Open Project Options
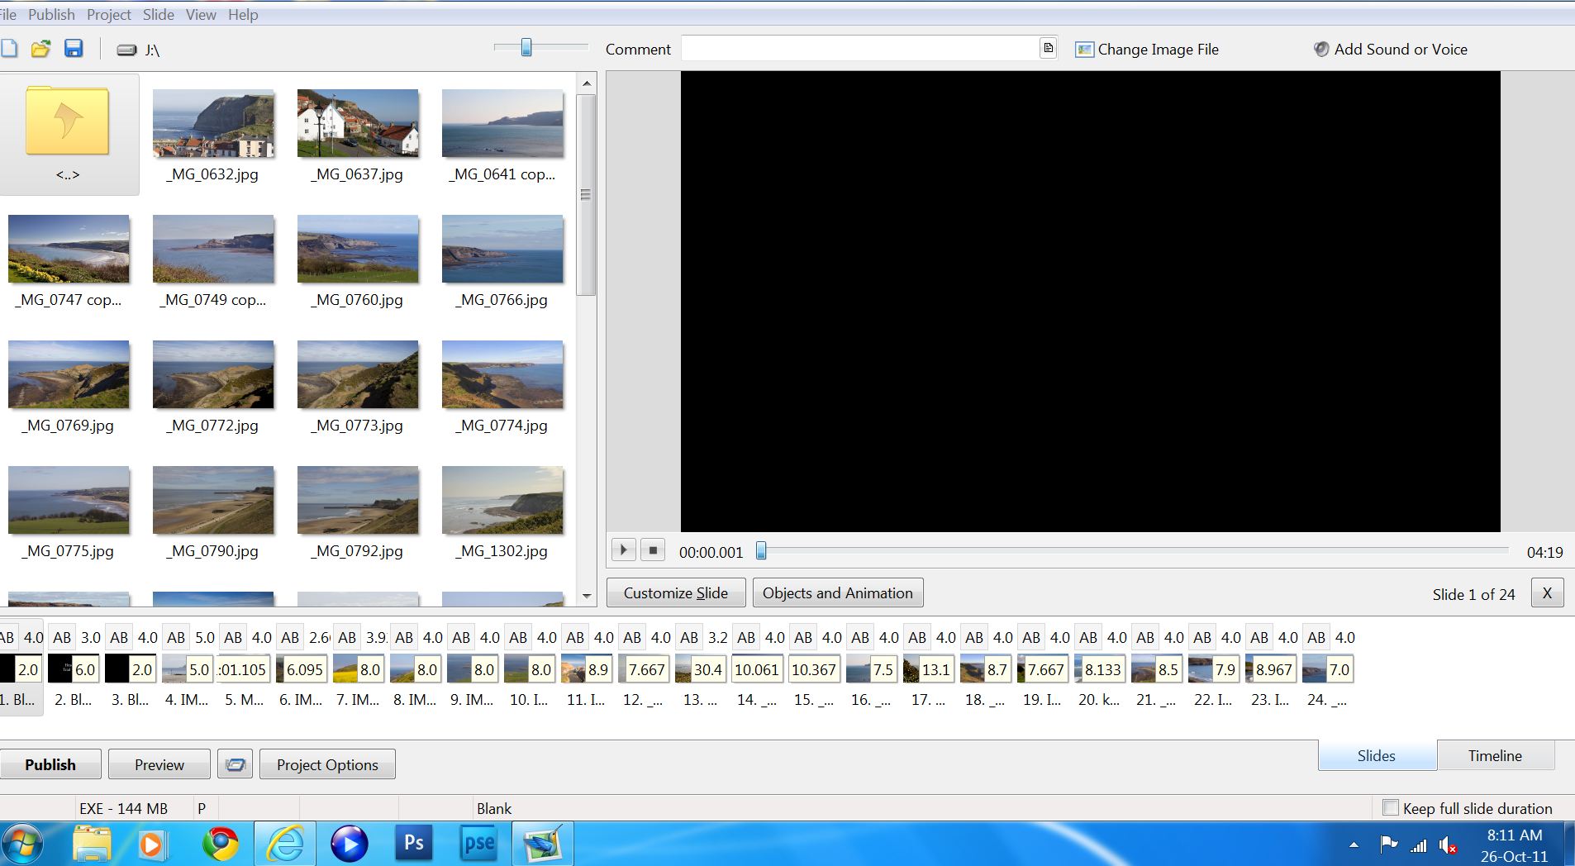Viewport: 1575px width, 866px height. tap(327, 764)
